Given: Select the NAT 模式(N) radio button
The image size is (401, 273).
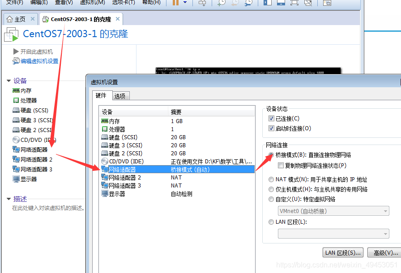Looking at the screenshot, I should 271,179.
